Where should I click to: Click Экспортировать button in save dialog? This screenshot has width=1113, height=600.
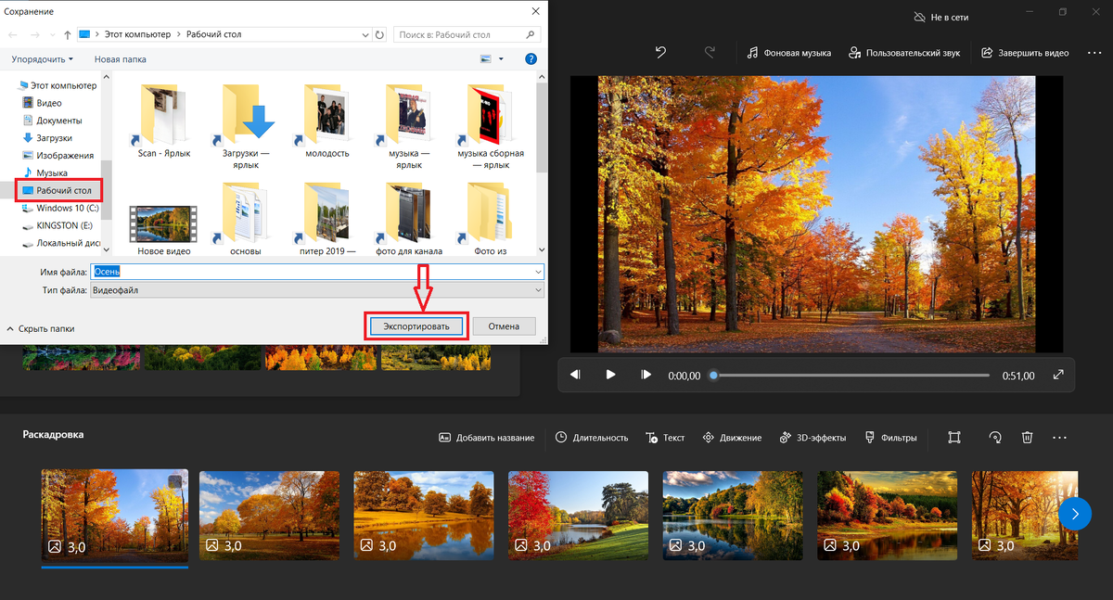point(416,326)
